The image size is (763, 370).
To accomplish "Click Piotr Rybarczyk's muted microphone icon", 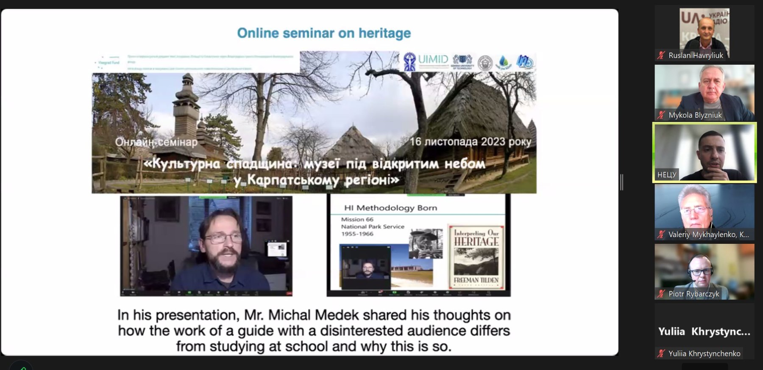I will coord(661,294).
